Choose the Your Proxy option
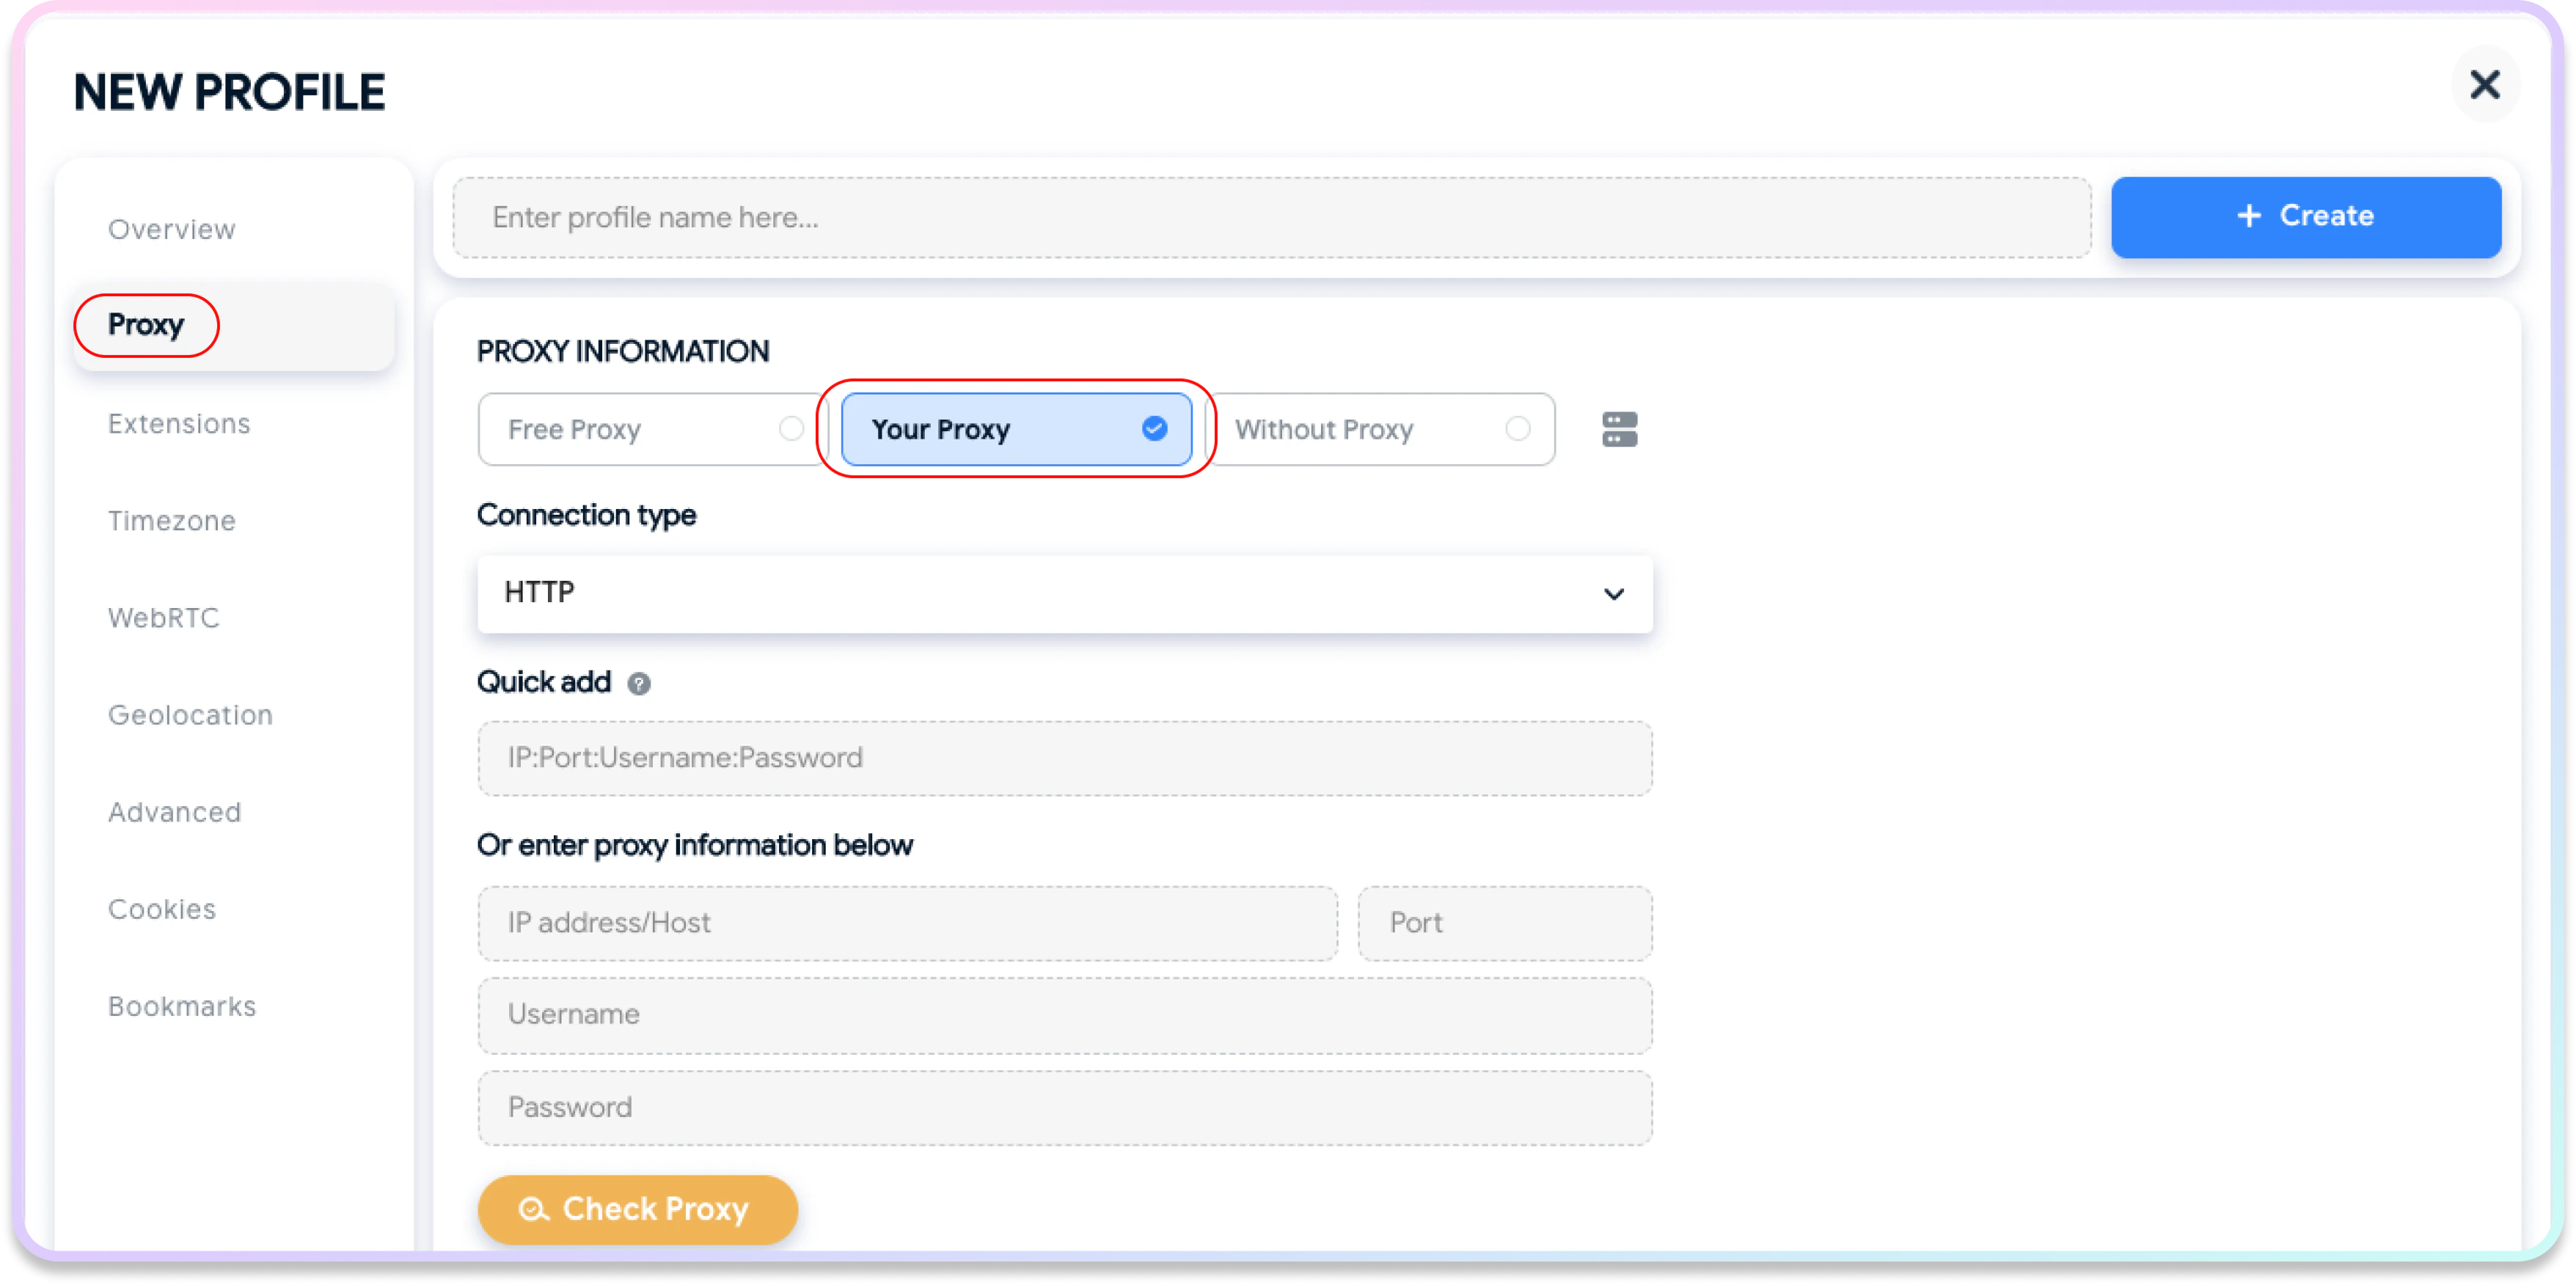 click(x=1015, y=429)
